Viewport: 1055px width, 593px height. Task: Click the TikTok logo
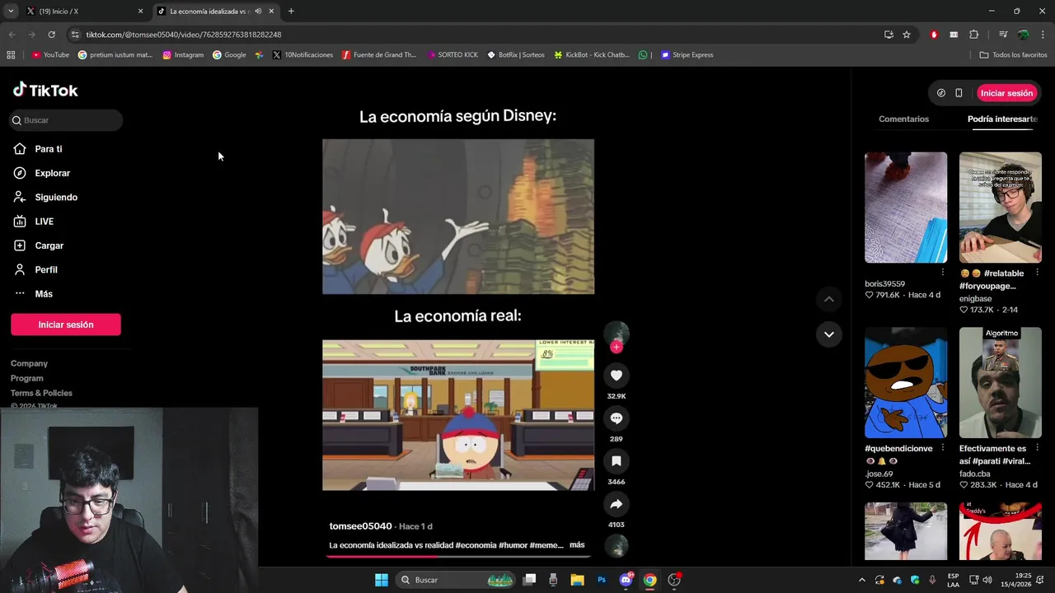45,90
